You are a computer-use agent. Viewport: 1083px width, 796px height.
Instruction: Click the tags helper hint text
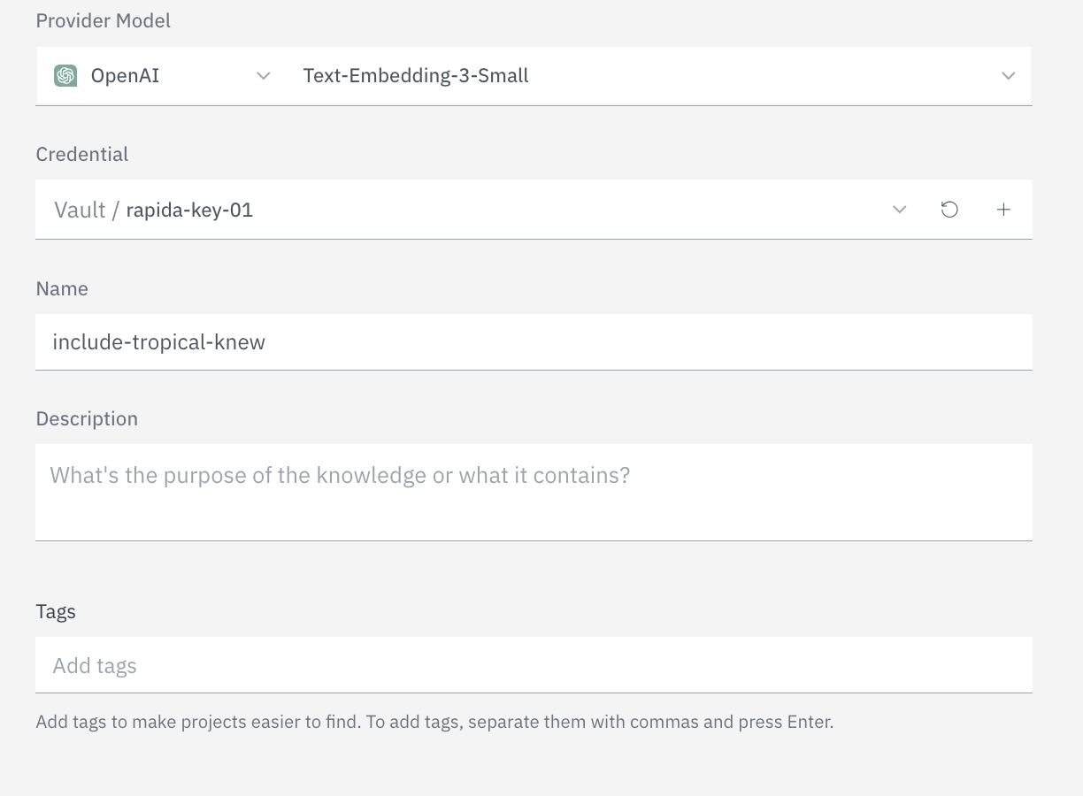(434, 722)
